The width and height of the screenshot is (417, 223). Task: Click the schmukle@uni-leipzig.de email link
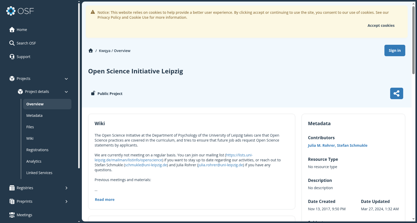(x=146, y=165)
